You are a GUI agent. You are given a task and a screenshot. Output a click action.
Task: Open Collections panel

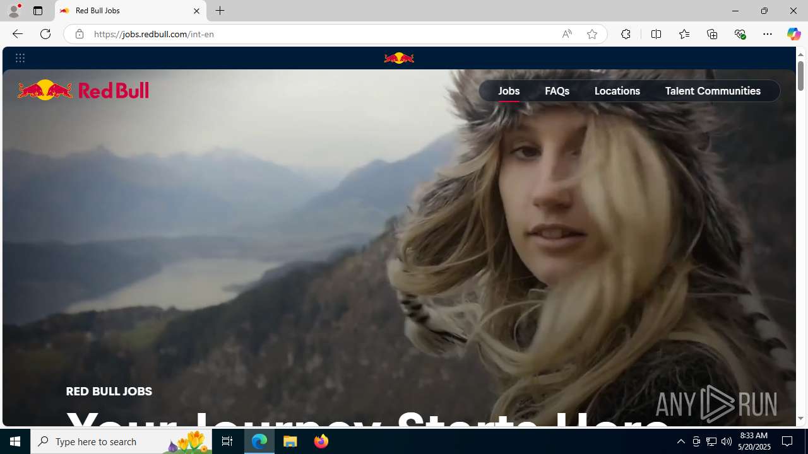click(x=712, y=34)
